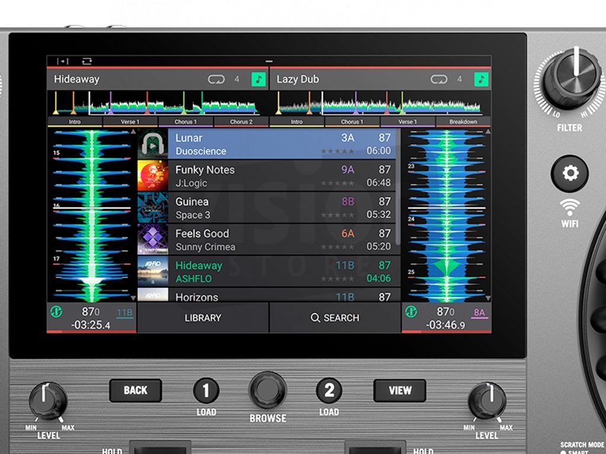Open key selector showing 11B on left deck

pyautogui.click(x=124, y=313)
